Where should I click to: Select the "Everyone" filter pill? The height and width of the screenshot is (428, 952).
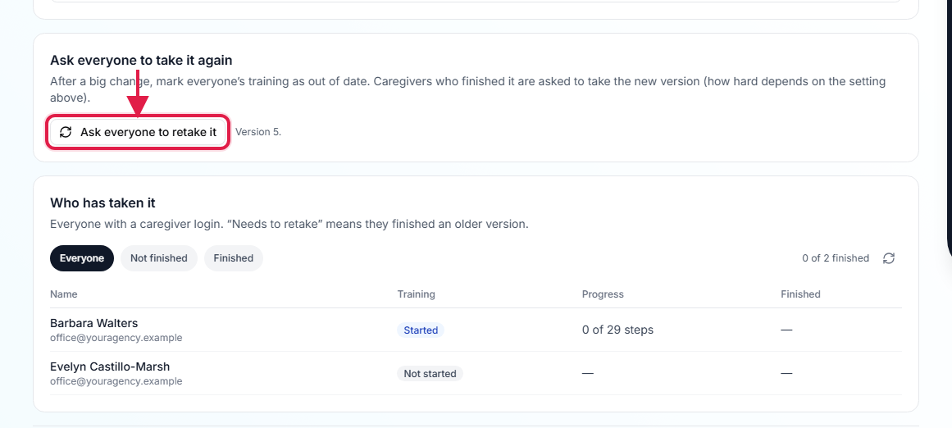(x=82, y=258)
